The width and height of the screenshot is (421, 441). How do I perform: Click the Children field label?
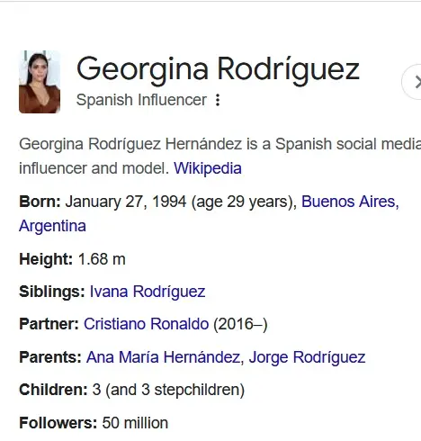53,390
